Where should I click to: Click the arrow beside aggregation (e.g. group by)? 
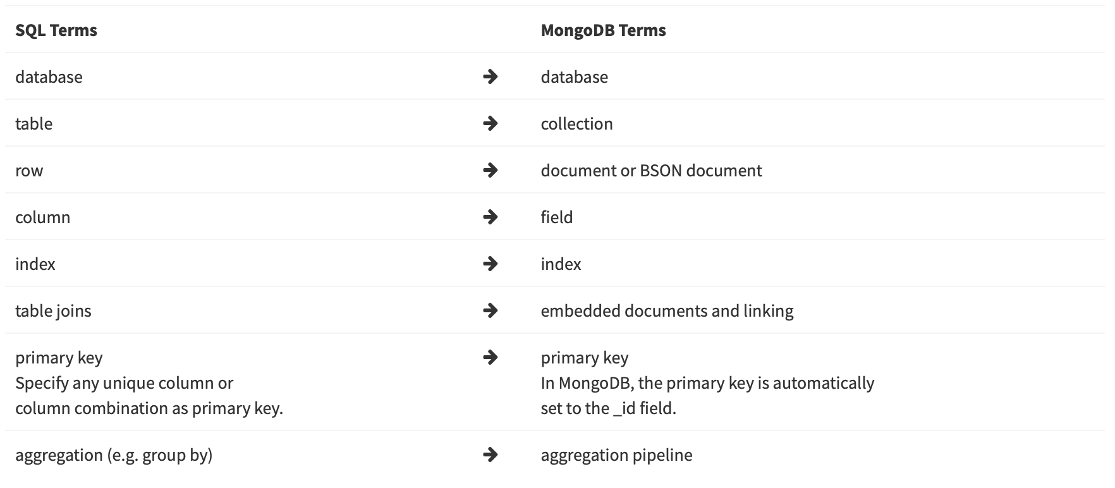(490, 454)
